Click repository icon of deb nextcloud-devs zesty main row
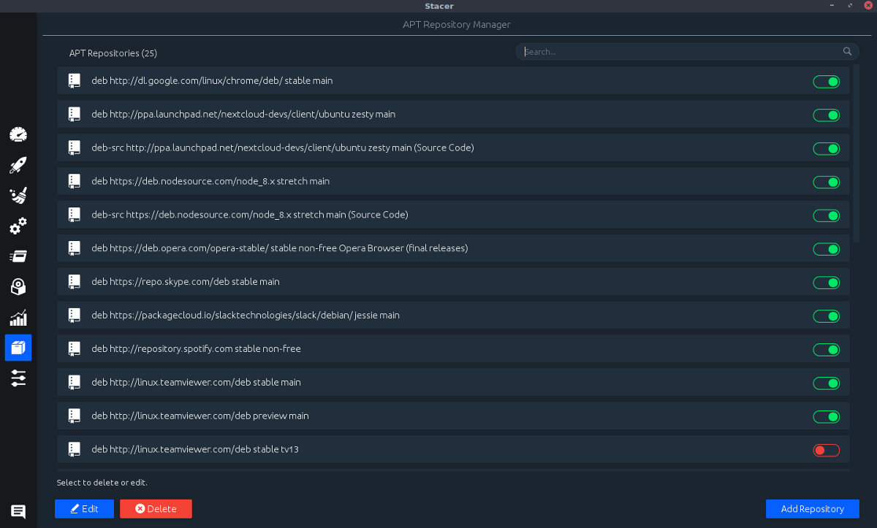 74,115
